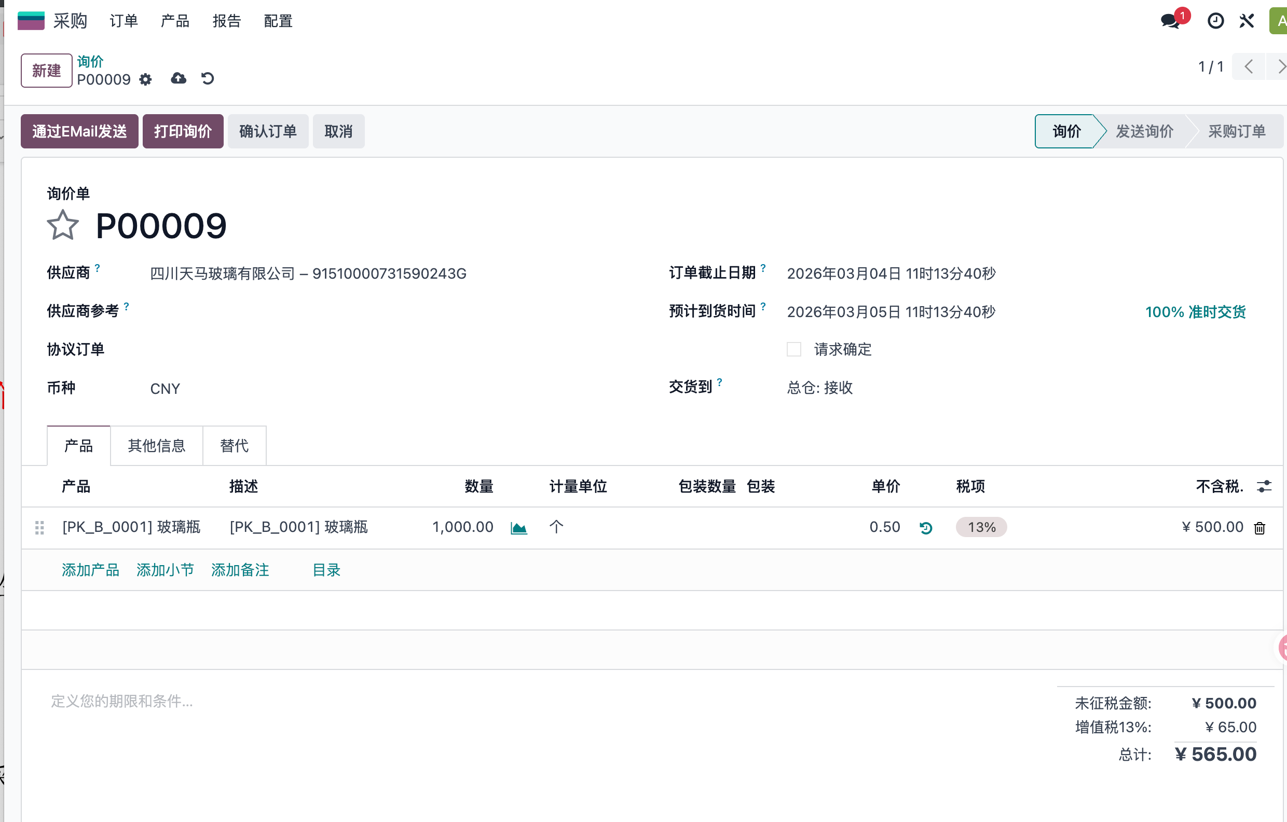Click the price history icon beside 0.50

coord(926,528)
